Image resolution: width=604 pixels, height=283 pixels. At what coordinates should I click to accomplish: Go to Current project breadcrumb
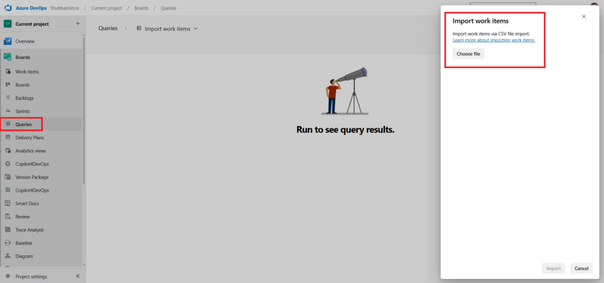coord(107,8)
